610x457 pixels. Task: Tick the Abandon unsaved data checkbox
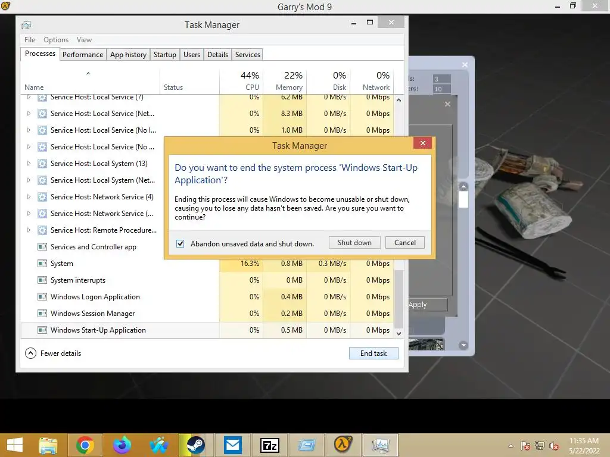coord(180,243)
